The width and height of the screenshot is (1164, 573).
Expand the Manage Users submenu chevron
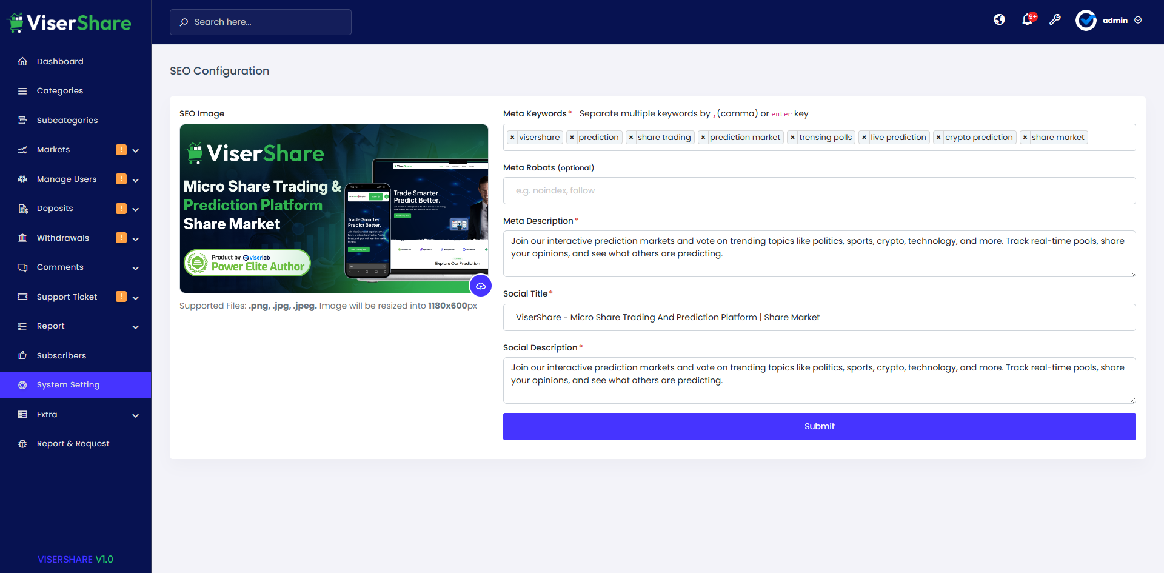click(136, 180)
